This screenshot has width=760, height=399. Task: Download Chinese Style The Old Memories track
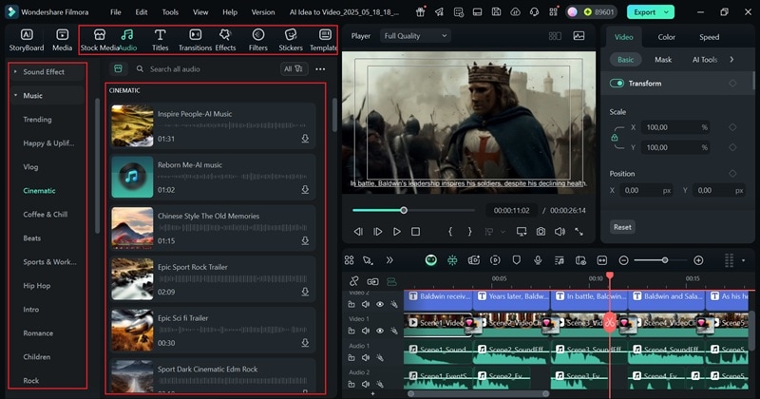click(305, 240)
